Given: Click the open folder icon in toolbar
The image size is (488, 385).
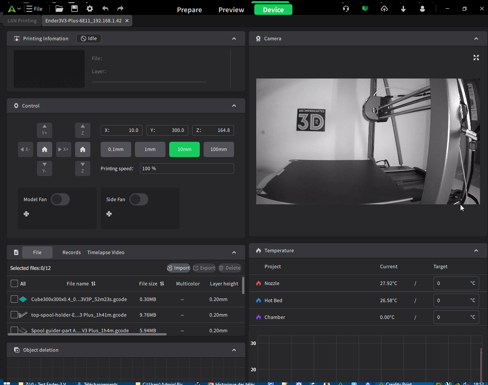Looking at the screenshot, I should point(59,9).
